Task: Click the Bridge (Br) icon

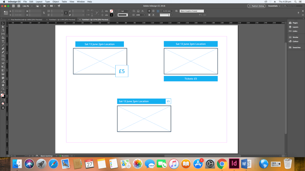Action: coord(14,6)
